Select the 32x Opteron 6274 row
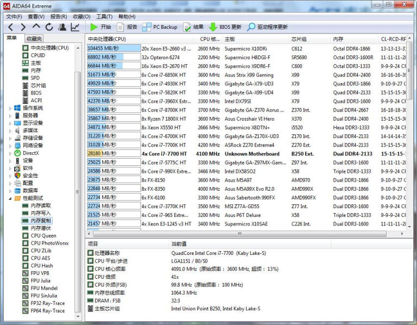 [246, 57]
